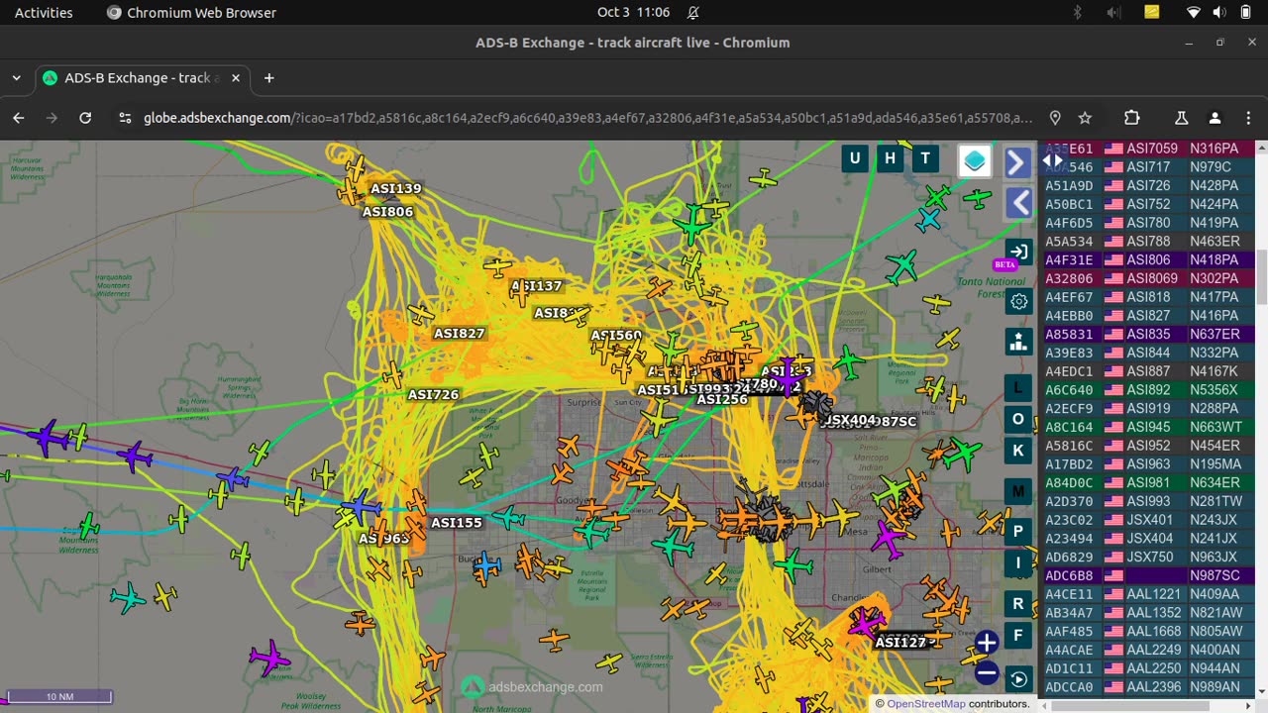Click the R map button
The image size is (1268, 713).
pos(1017,603)
